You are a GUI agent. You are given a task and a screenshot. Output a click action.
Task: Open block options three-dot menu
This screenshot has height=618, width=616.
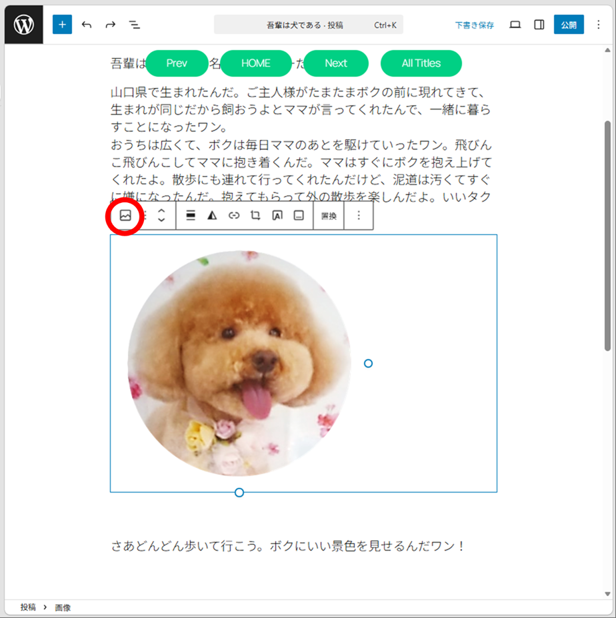(x=359, y=216)
